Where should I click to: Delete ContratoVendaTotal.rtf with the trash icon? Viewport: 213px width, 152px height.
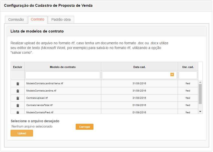coord(18,105)
